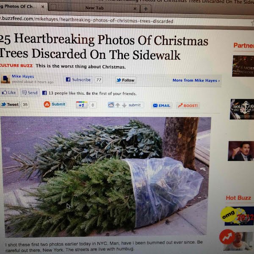Click the reddit submit link
Image resolution: width=254 pixels, height=254 pixels.
[135, 105]
